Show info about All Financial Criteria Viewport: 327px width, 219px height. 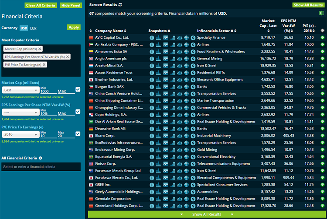coord(40,158)
